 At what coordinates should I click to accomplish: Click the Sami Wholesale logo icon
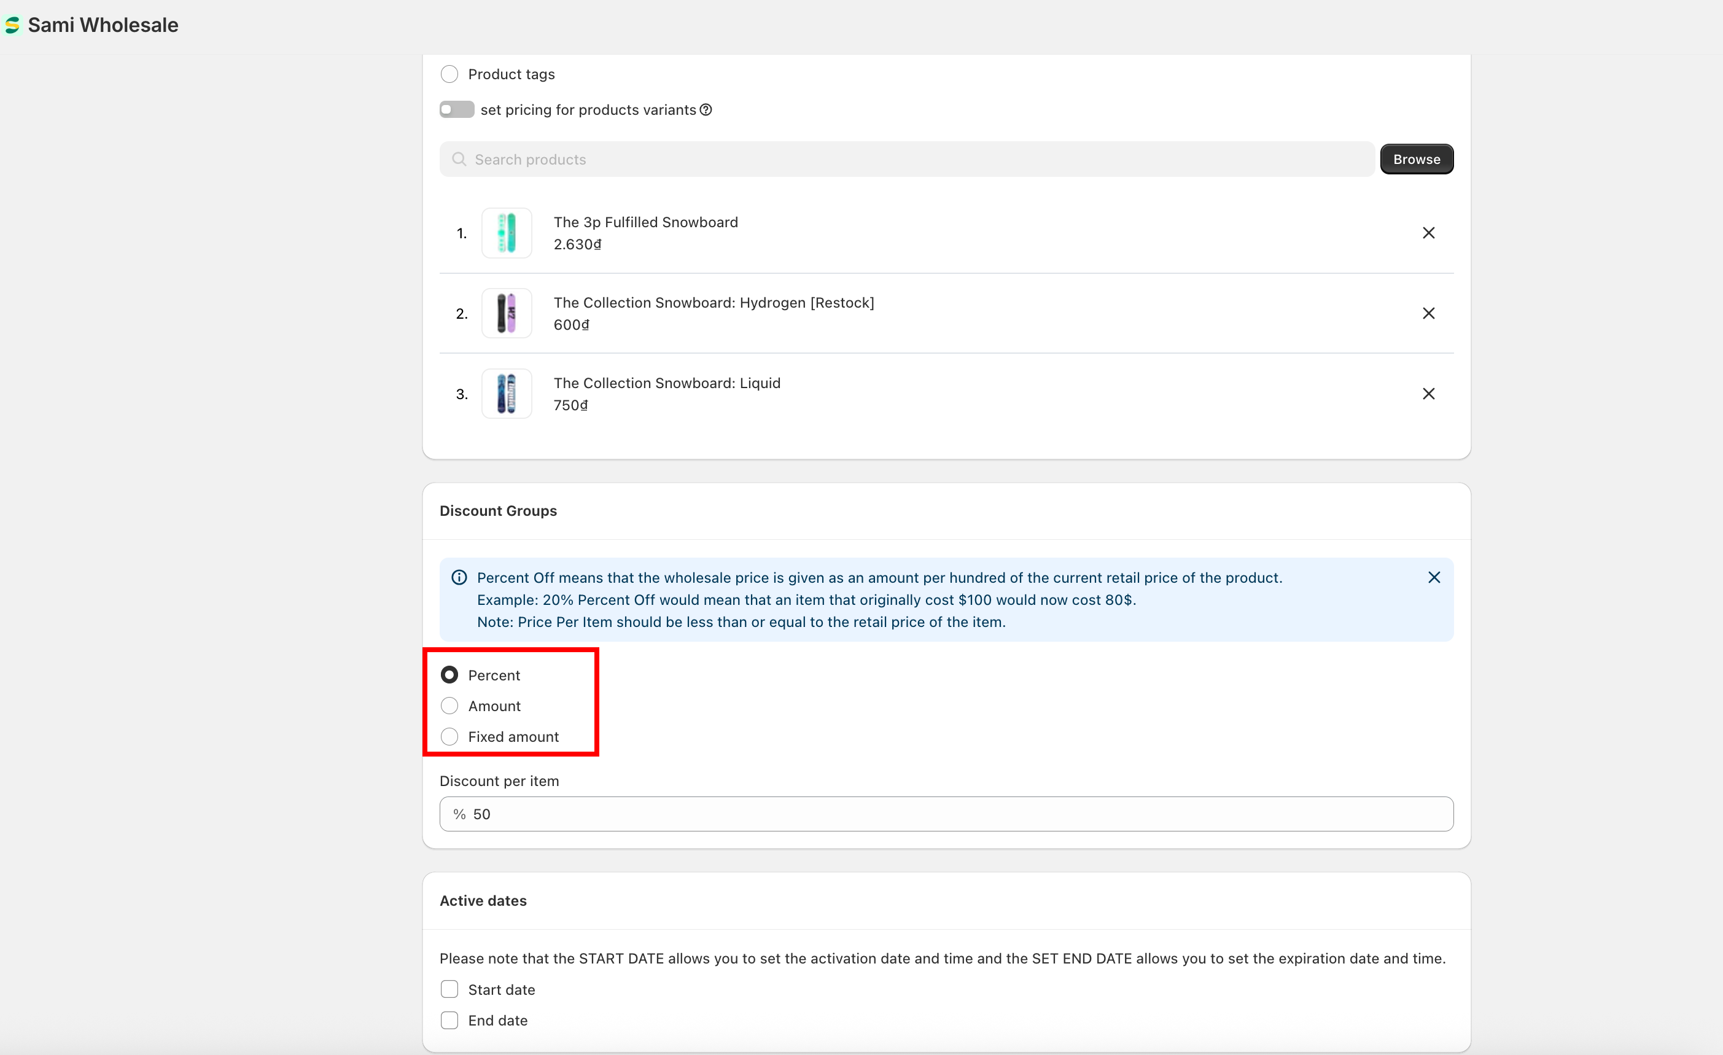12,25
